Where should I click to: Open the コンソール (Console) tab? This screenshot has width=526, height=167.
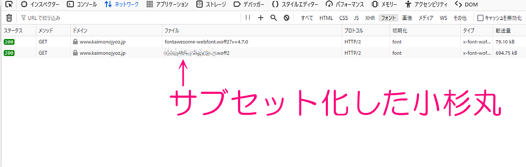[82, 5]
